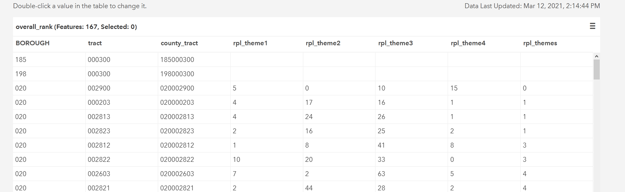Viewport: 625px width, 192px height.
Task: Click the empty rpl_theme1 cell for borough 198
Action: [x=267, y=74]
